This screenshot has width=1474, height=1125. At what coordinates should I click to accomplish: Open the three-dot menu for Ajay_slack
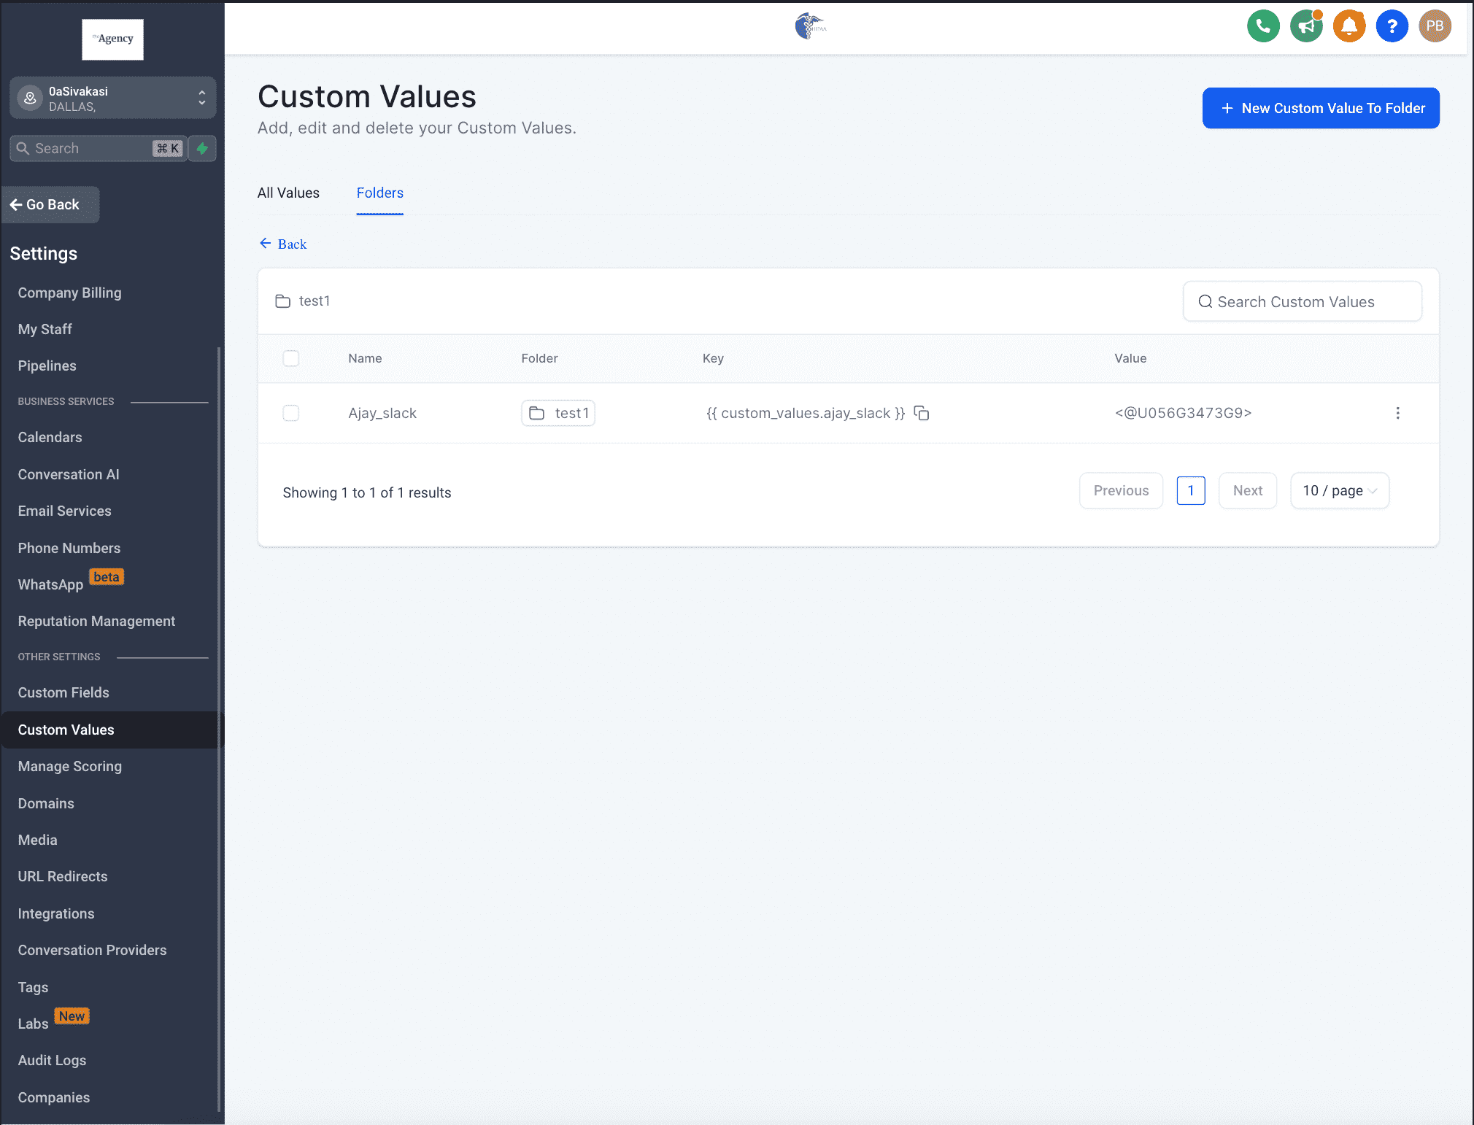tap(1397, 414)
